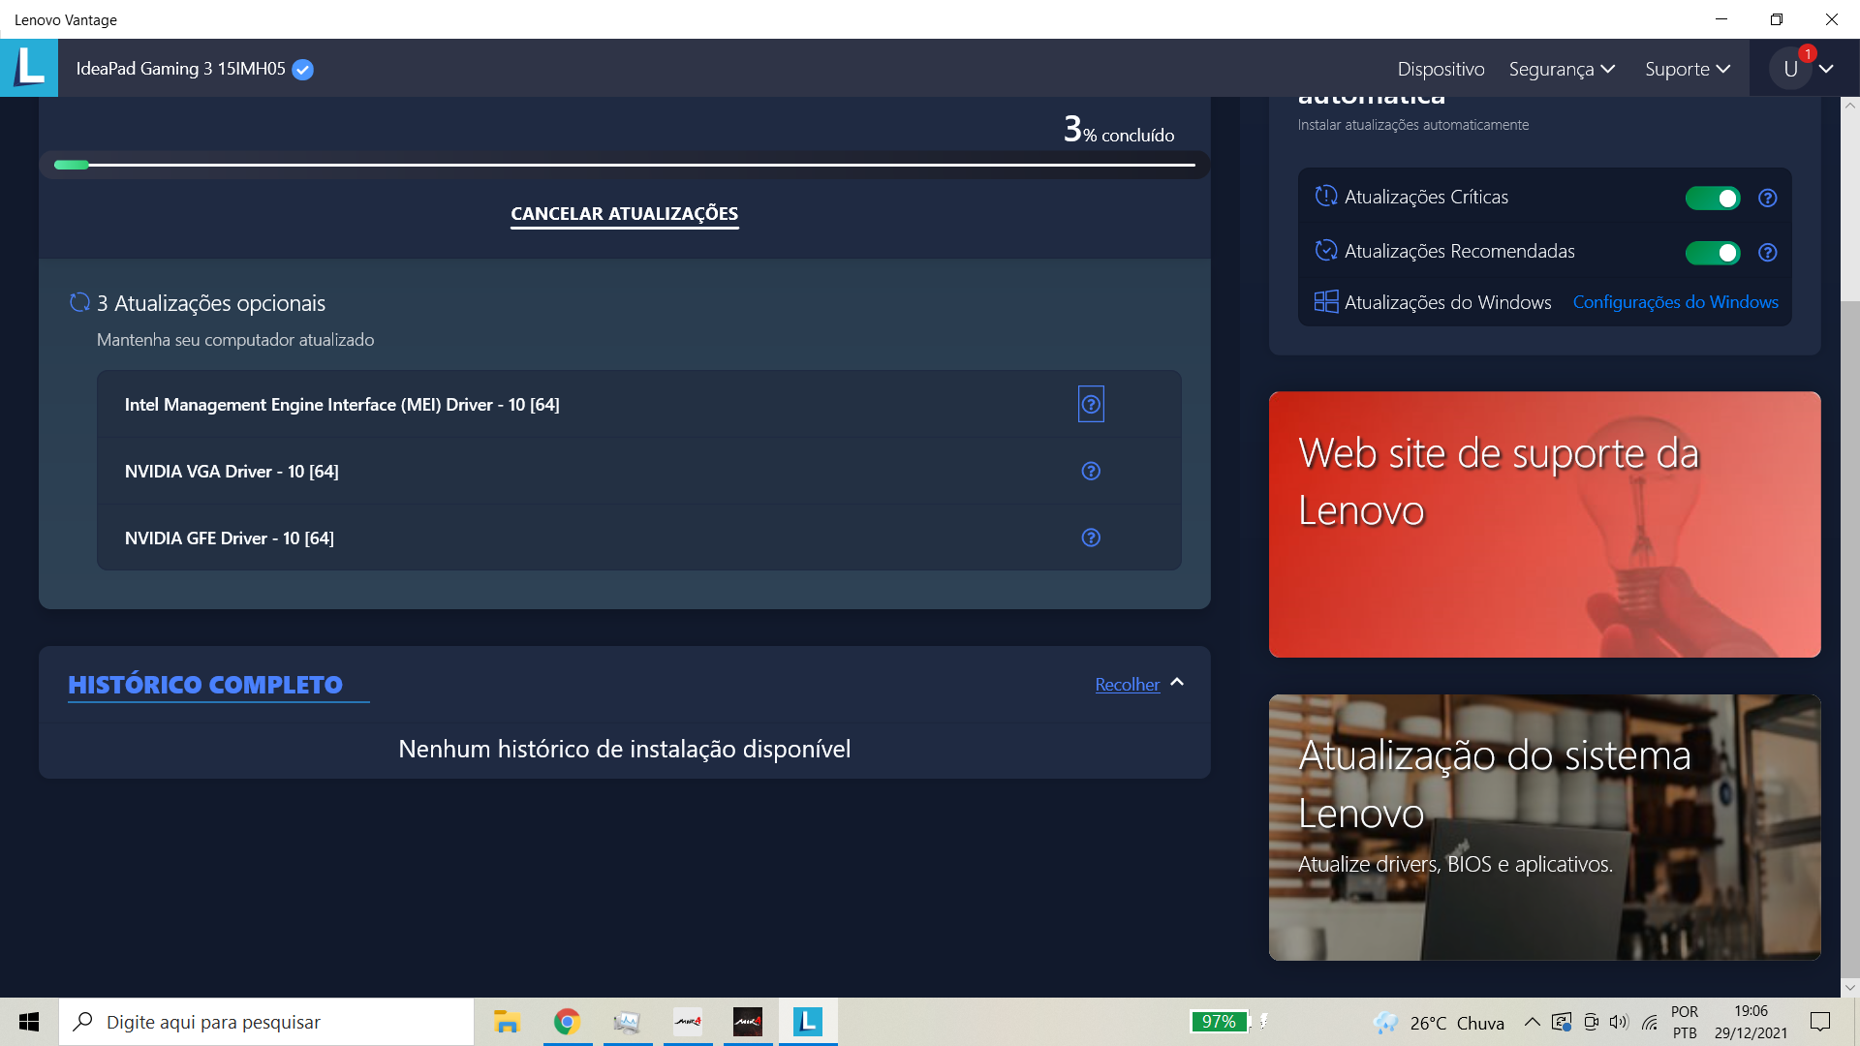Open Wi-Fi network tray icon
Screen dimensions: 1860x1046
1650,1022
